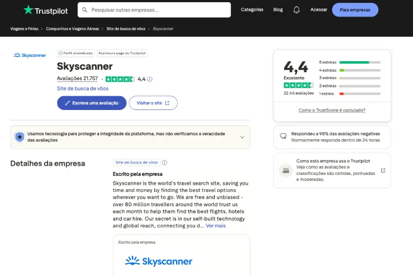
Task: Click the Perfil reivindicado badge
Action: point(76,53)
